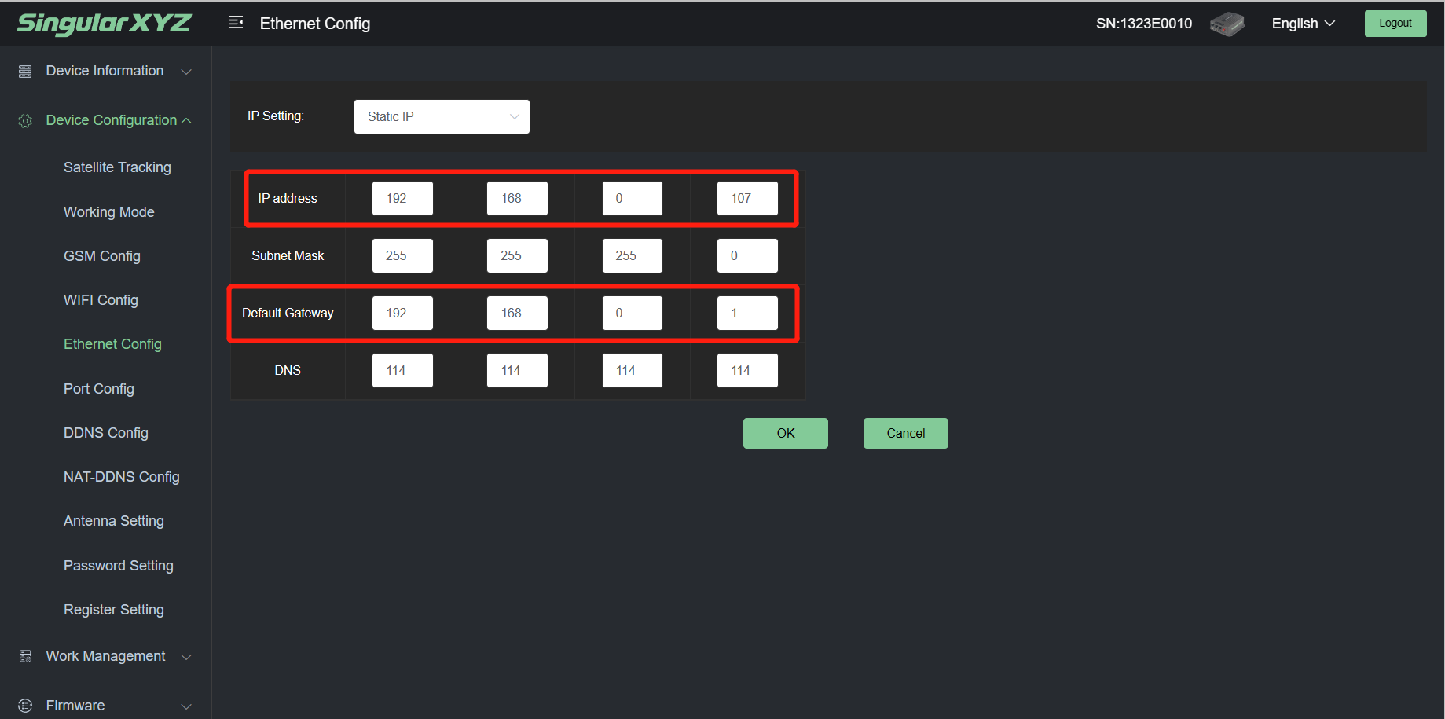Open the Satellite Tracking page
The height and width of the screenshot is (719, 1445).
click(x=117, y=167)
